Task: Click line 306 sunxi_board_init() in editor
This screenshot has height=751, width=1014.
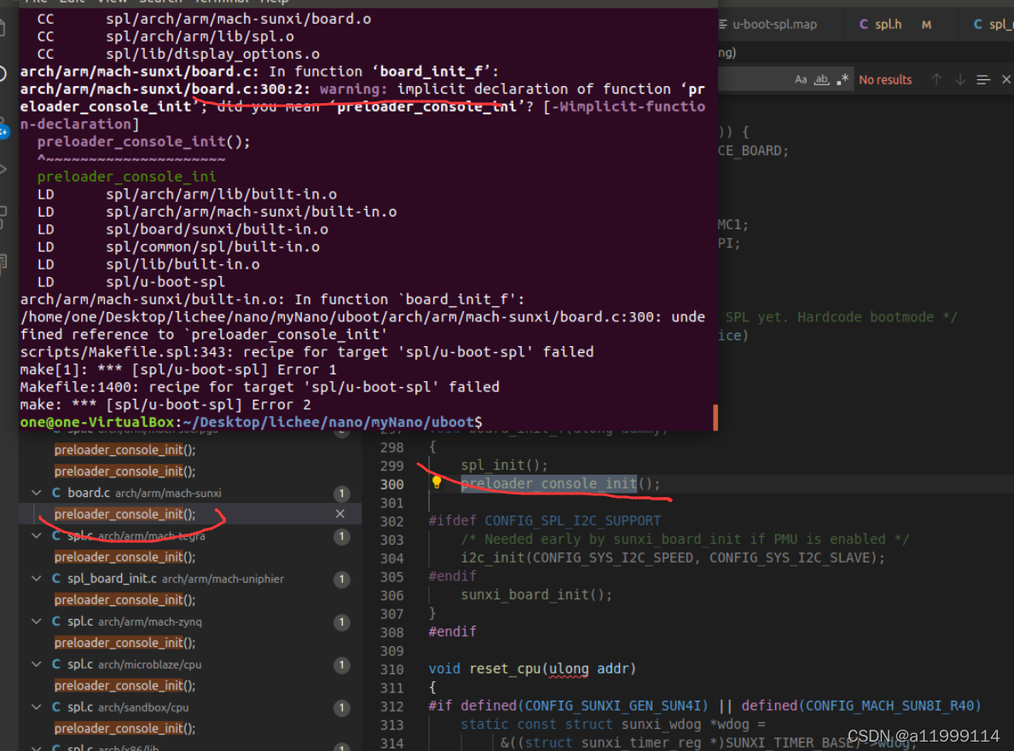Action: (x=536, y=595)
